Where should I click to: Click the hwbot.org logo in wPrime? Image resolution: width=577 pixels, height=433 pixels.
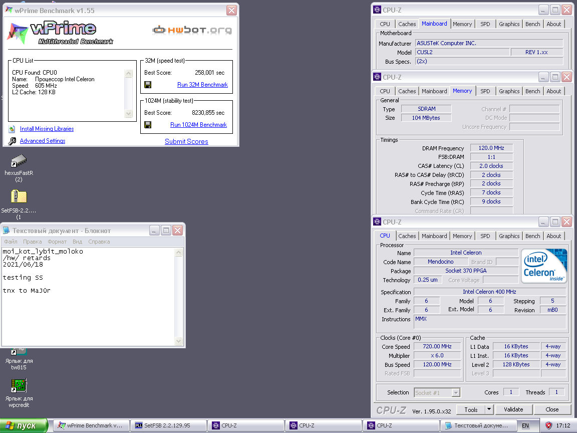click(x=192, y=30)
